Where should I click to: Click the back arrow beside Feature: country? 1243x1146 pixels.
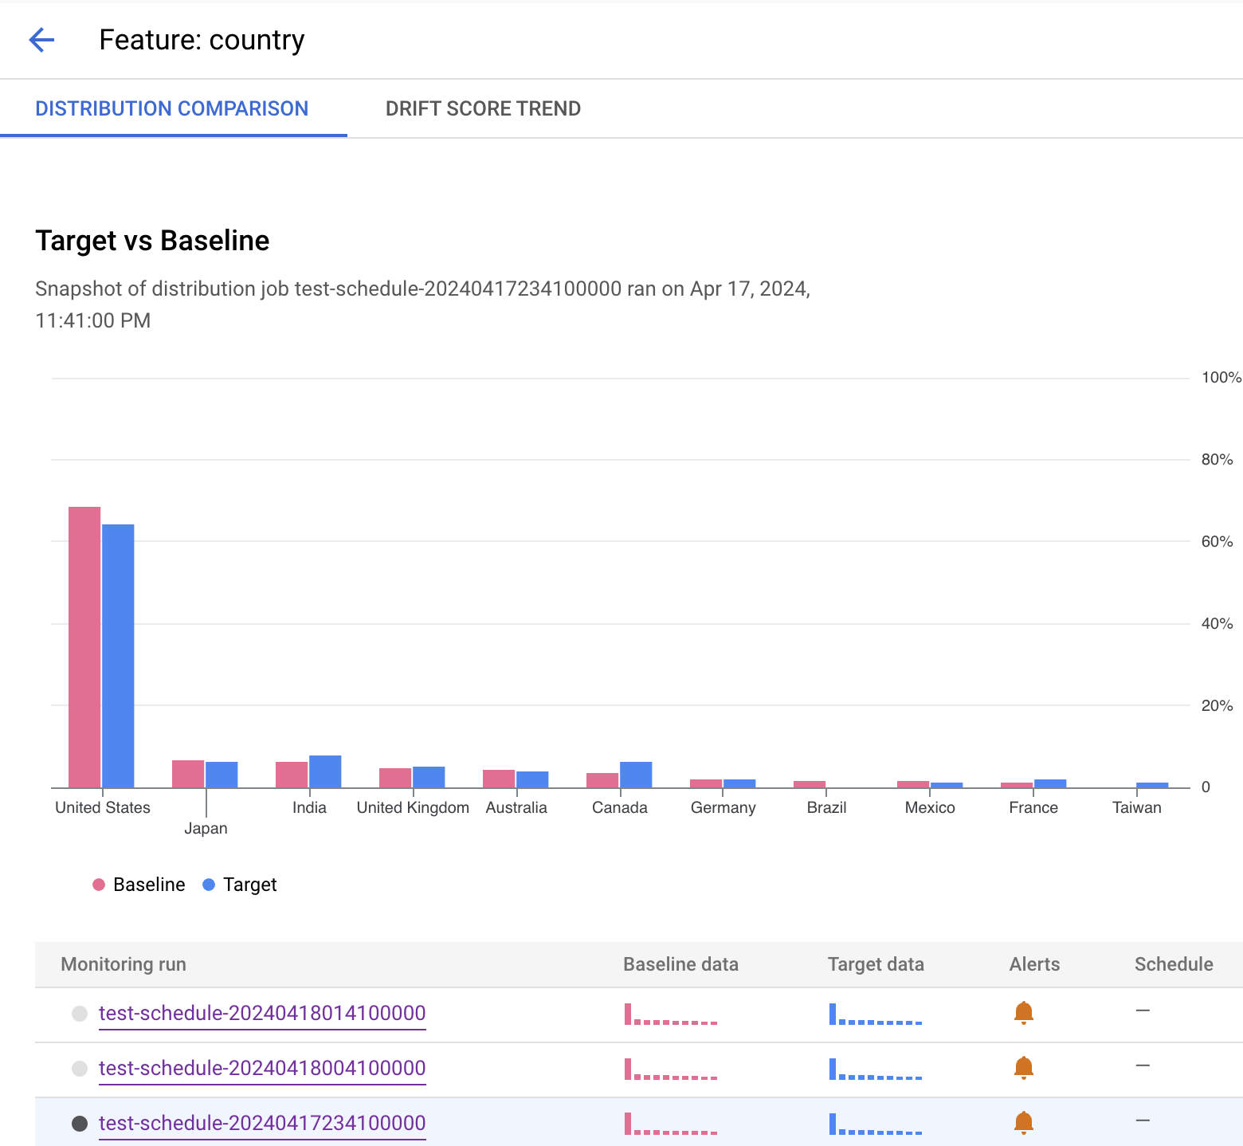41,39
